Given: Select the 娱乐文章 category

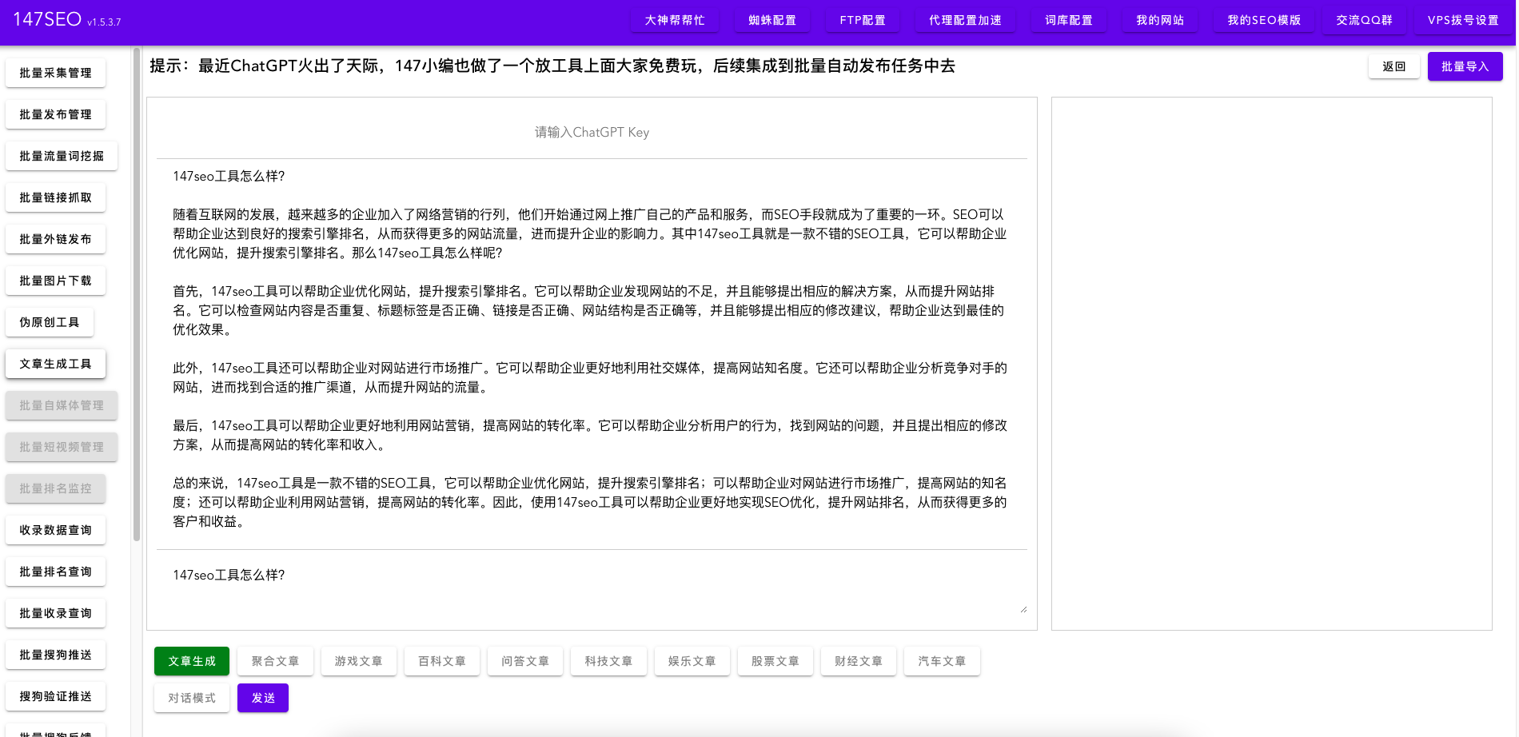Looking at the screenshot, I should 692,661.
